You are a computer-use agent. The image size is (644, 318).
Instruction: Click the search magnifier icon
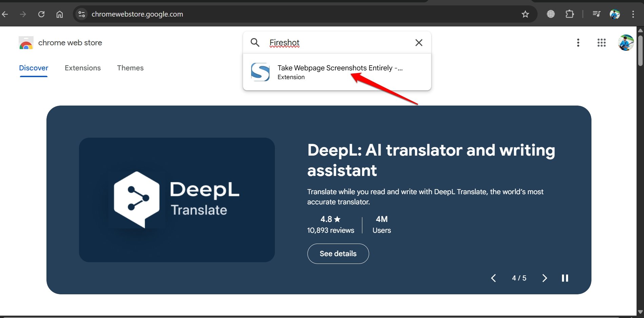[255, 43]
